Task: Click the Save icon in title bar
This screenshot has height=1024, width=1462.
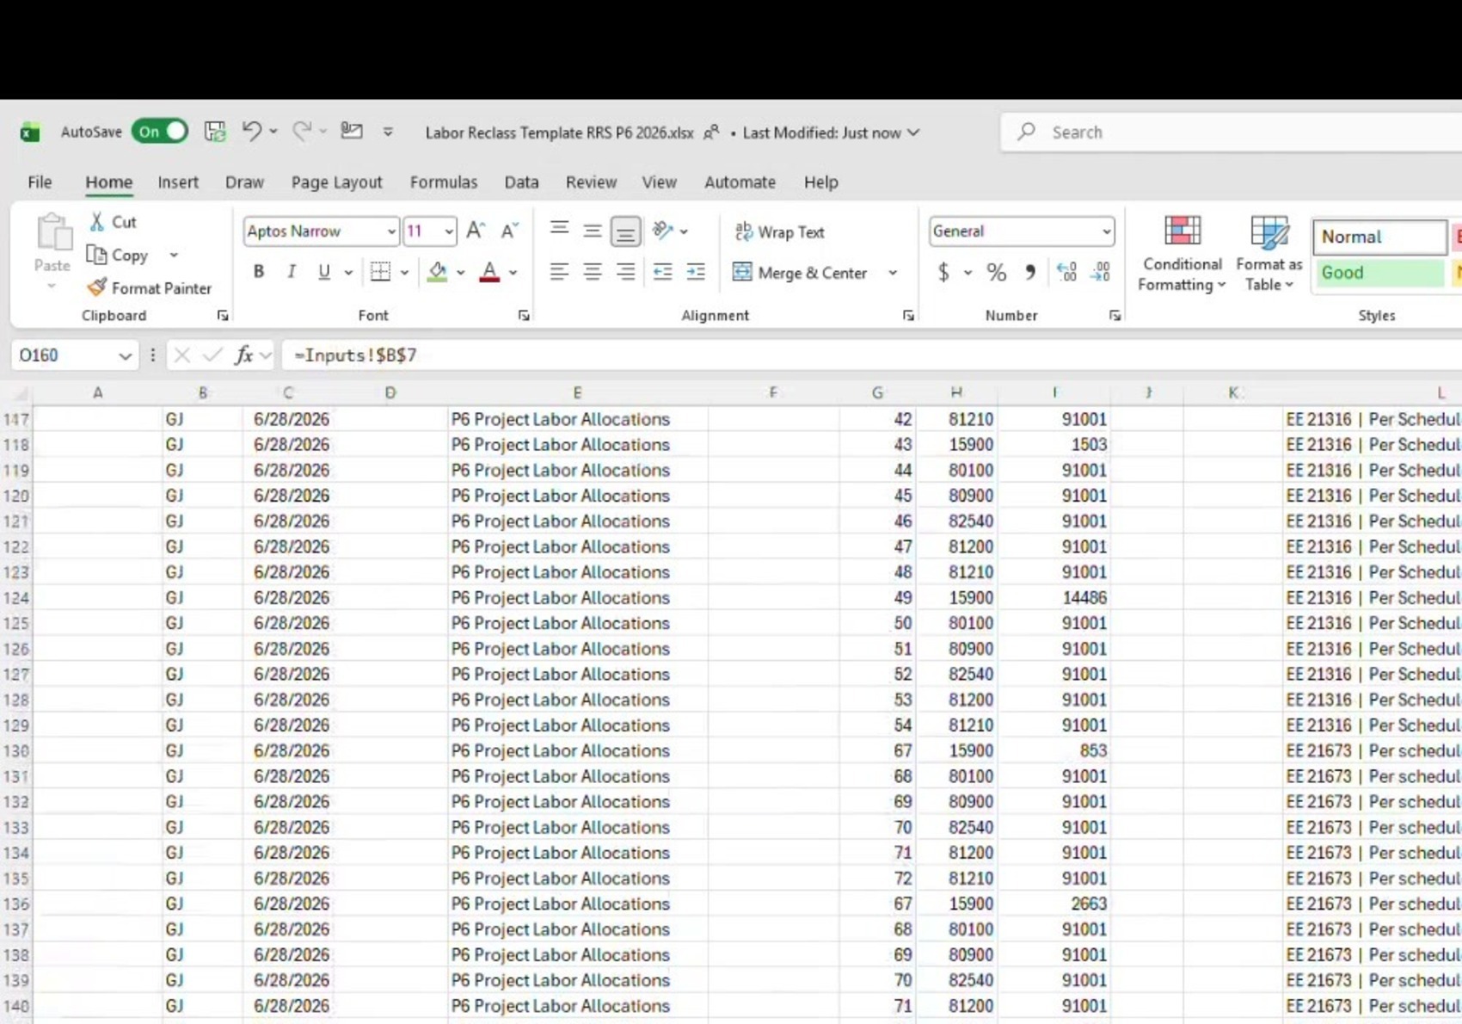Action: [x=214, y=132]
